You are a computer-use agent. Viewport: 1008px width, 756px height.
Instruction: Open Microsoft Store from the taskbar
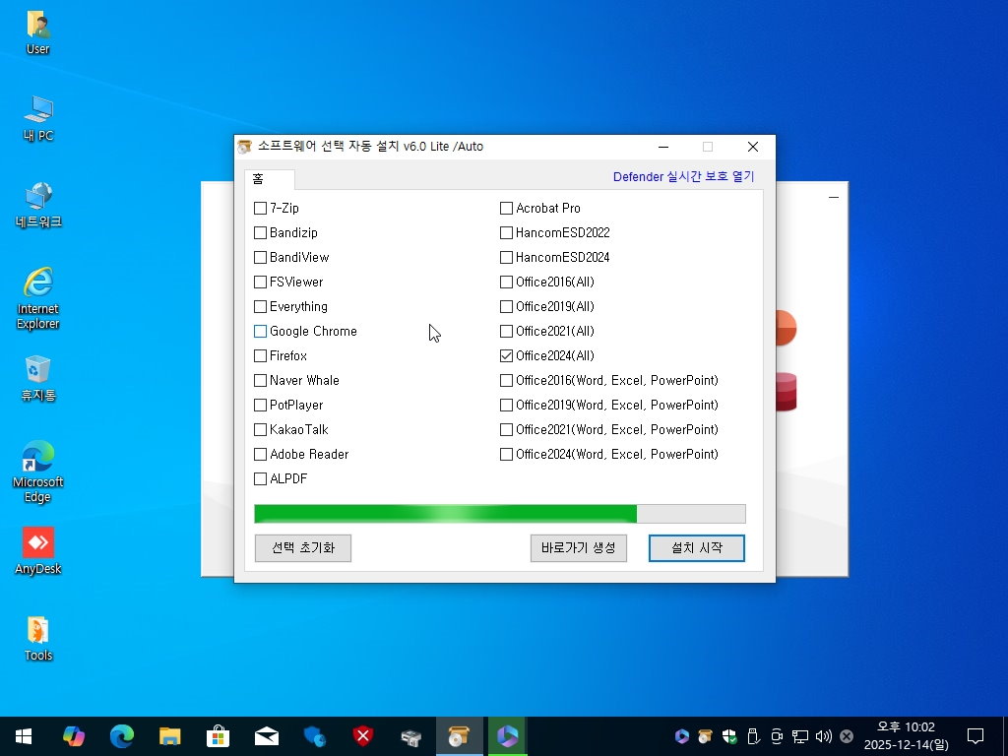[218, 736]
